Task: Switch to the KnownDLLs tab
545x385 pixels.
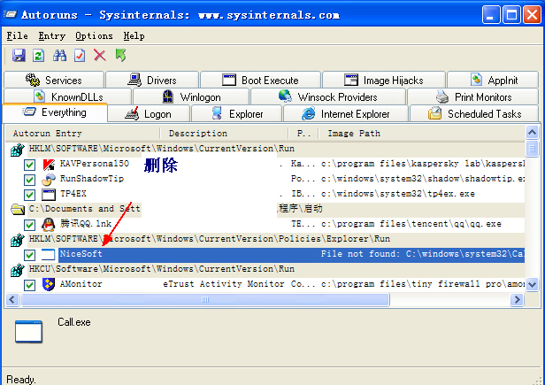Action: coord(68,96)
